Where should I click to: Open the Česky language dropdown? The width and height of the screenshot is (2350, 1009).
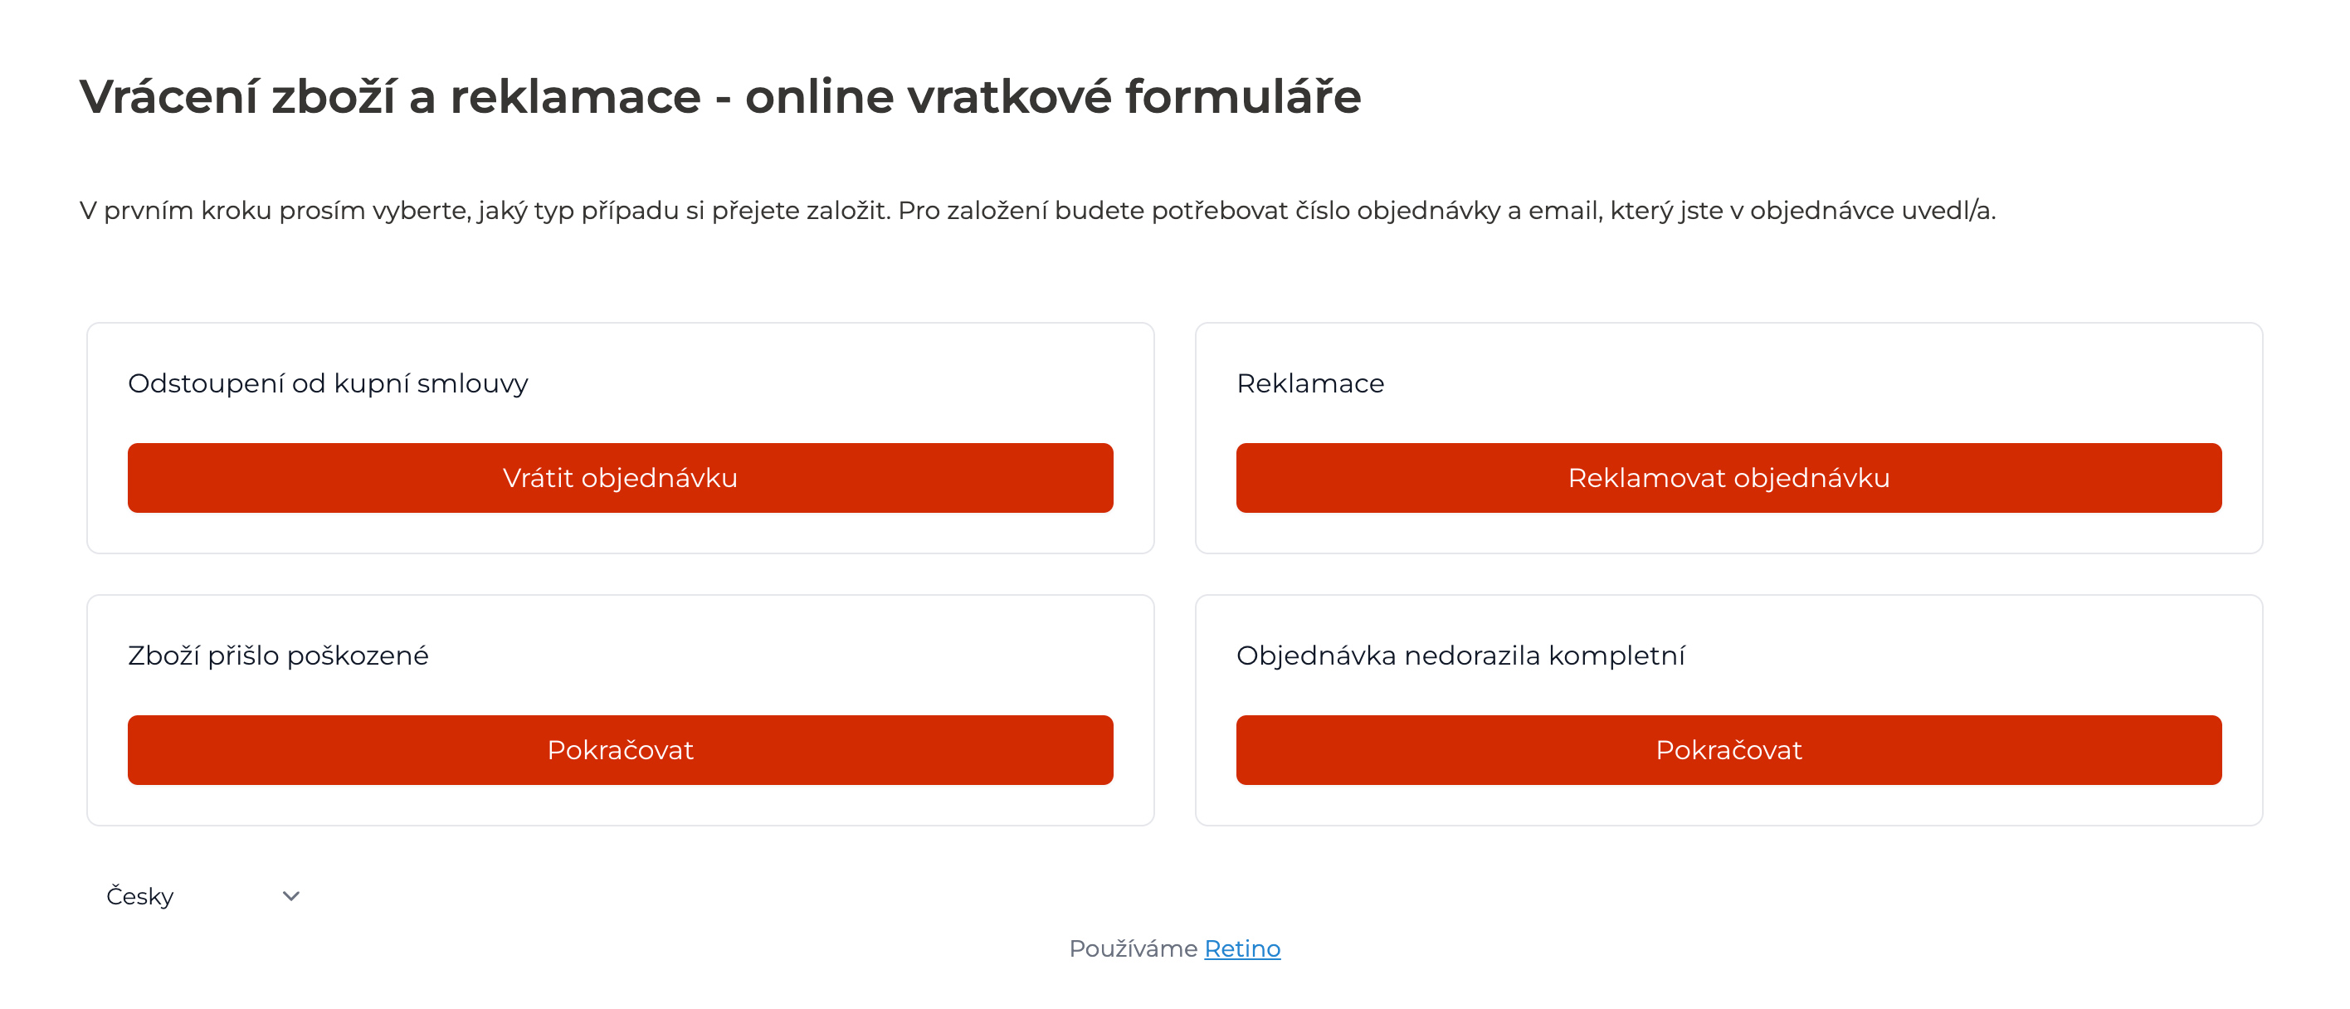pos(202,896)
